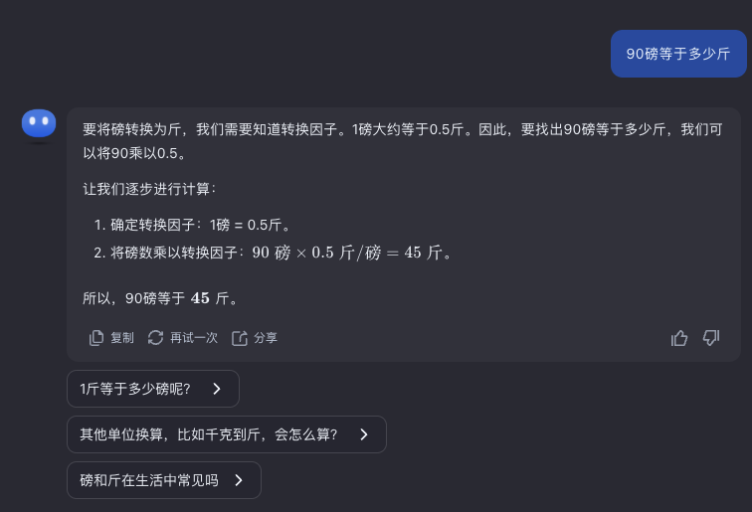Click the 分享 text label
752x512 pixels.
266,338
